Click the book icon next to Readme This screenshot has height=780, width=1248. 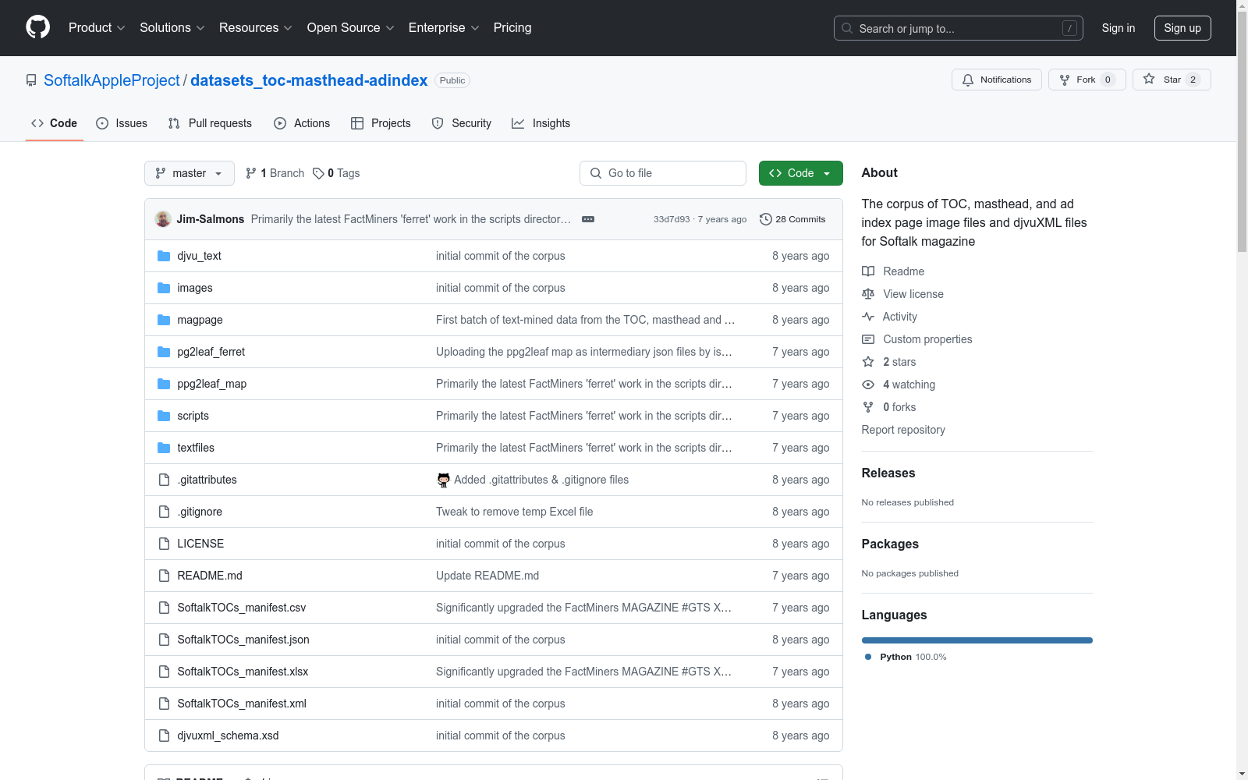pos(868,271)
